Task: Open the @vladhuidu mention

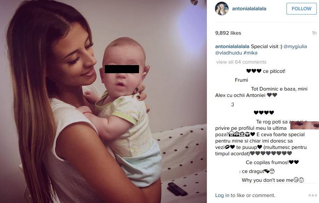Action: pyautogui.click(x=228, y=53)
